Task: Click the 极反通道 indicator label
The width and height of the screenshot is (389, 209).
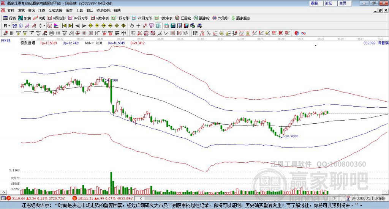Action: [28, 43]
